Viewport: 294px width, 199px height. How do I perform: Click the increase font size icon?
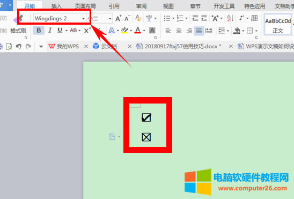[119, 18]
